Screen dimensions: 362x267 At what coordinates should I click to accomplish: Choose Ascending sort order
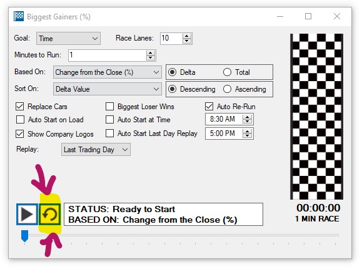(x=227, y=89)
